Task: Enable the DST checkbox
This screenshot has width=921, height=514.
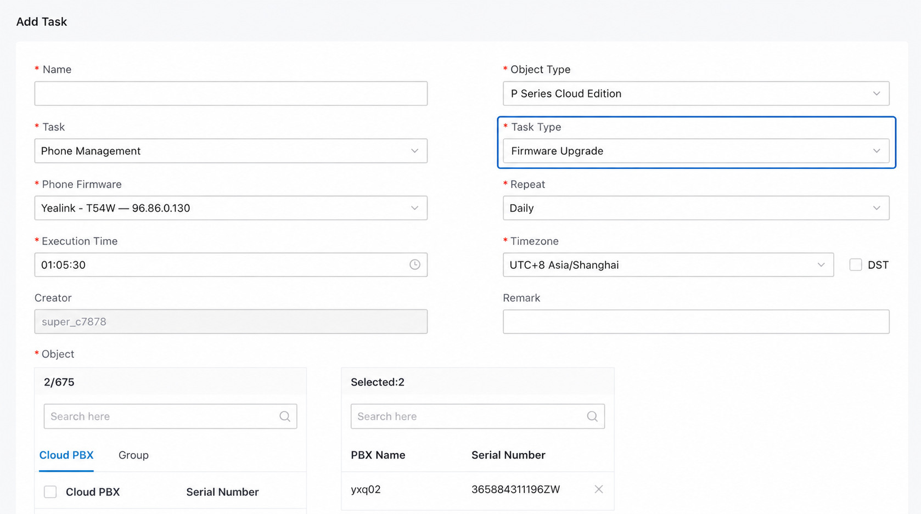Action: pos(855,264)
